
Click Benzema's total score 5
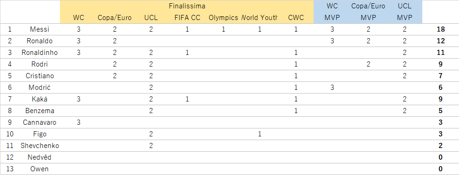tap(440, 111)
